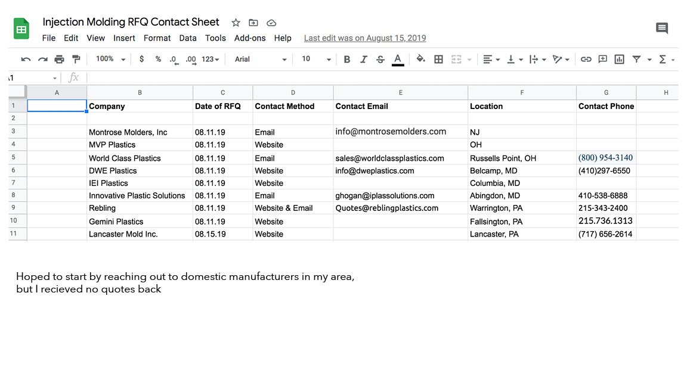Select cell 'info@montrosemolders.com'
687x386 pixels.
point(401,131)
